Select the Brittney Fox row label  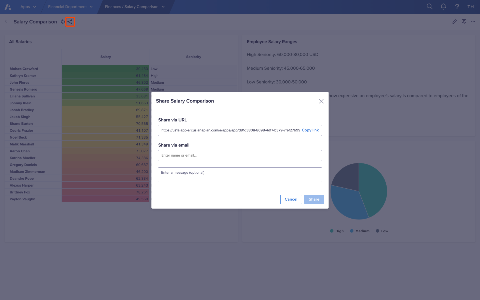pyautogui.click(x=20, y=192)
